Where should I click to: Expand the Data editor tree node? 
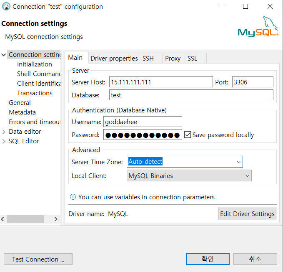click(x=4, y=132)
